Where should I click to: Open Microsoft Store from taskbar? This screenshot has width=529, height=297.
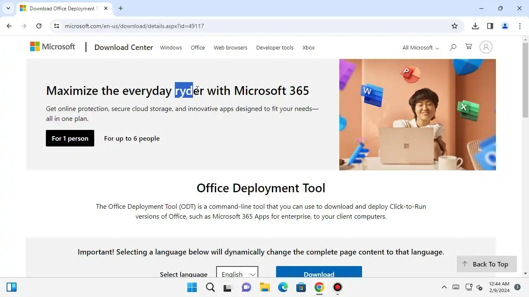click(301, 287)
